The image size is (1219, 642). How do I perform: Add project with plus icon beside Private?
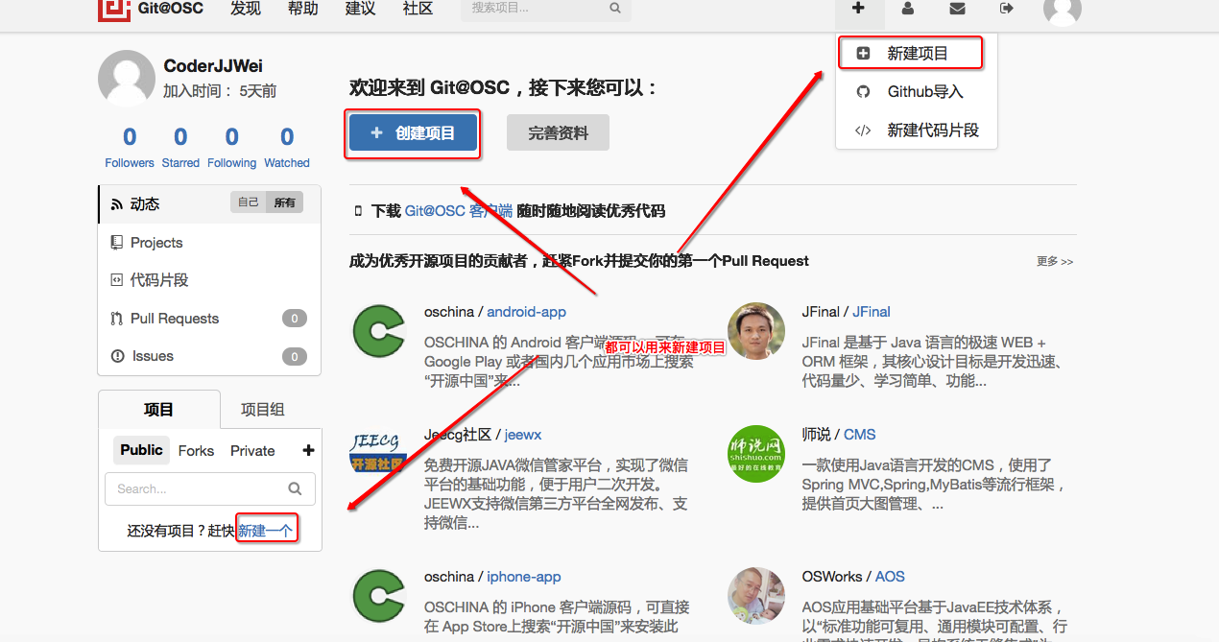[308, 450]
